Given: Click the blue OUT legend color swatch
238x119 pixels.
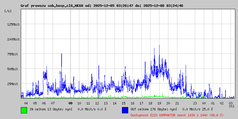Looking at the screenshot, I should point(125,110).
